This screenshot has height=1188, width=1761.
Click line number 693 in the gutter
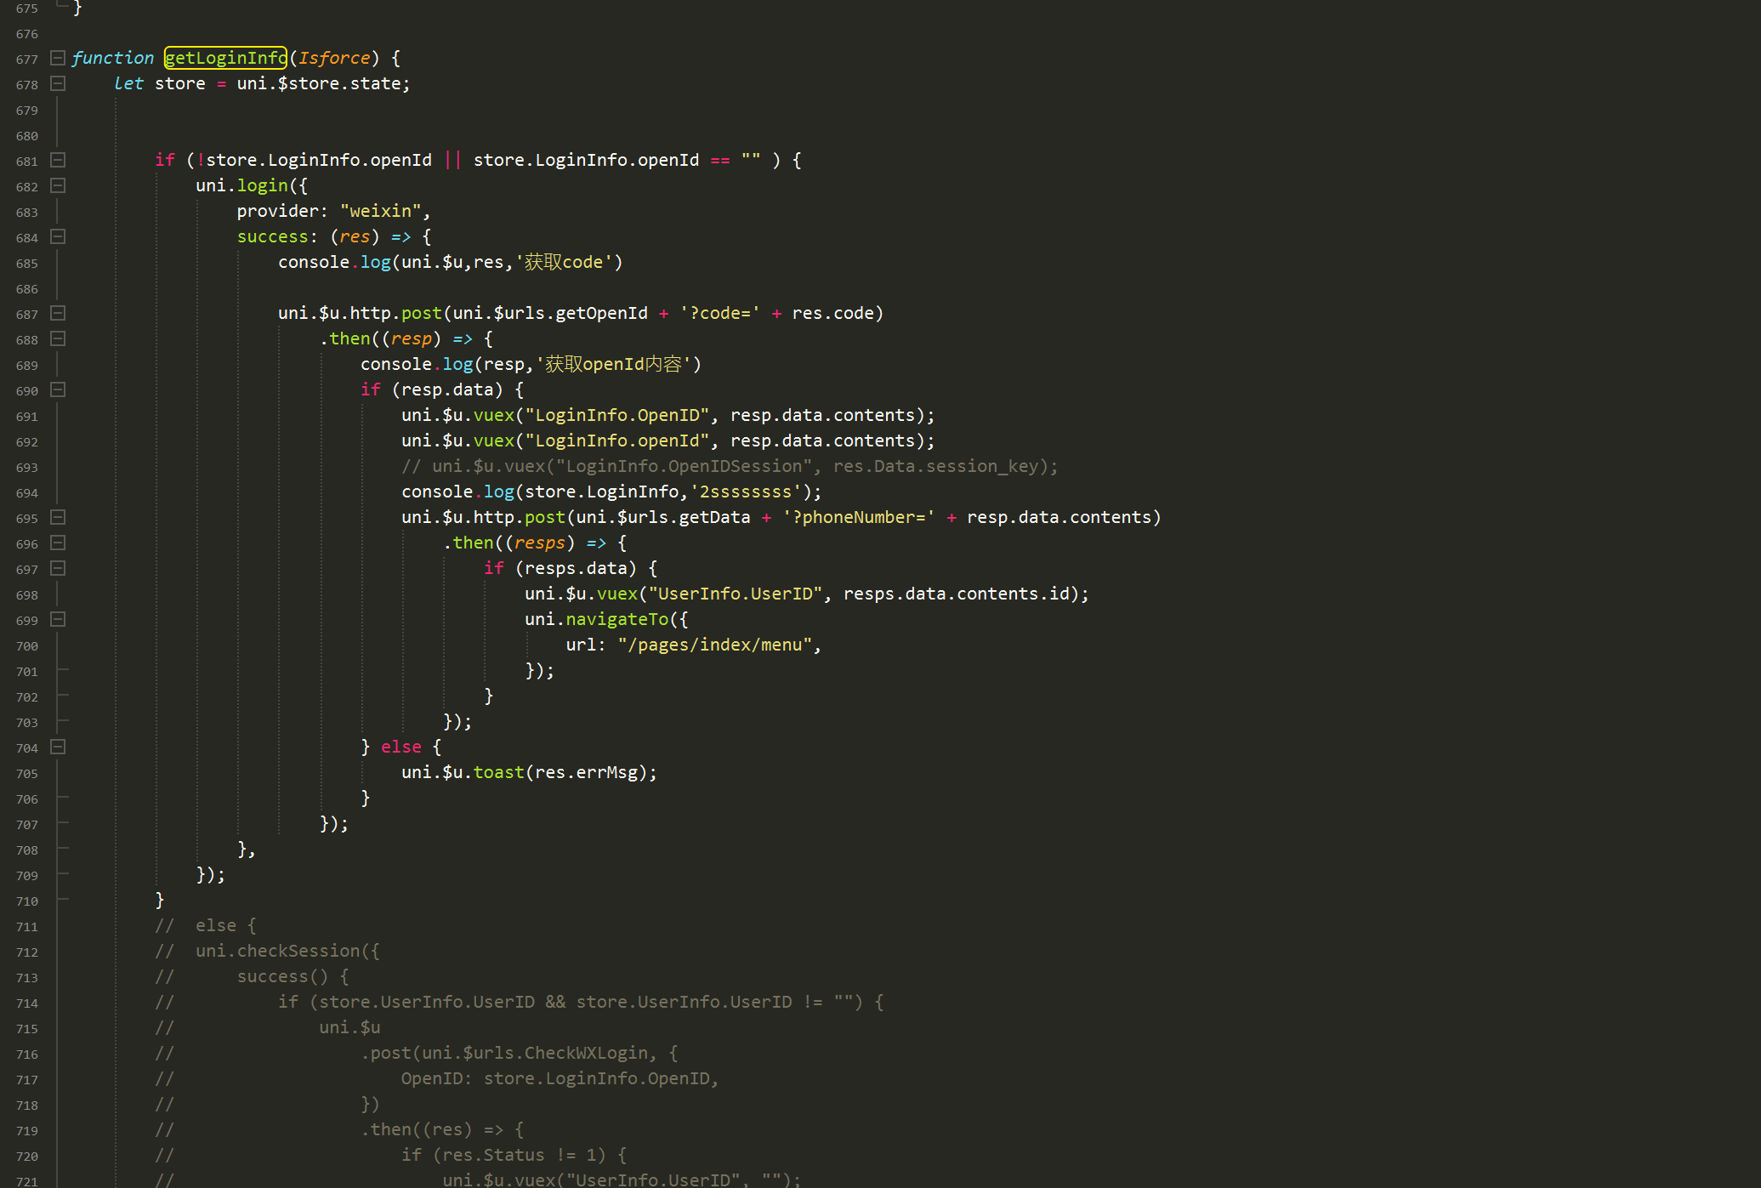[26, 468]
